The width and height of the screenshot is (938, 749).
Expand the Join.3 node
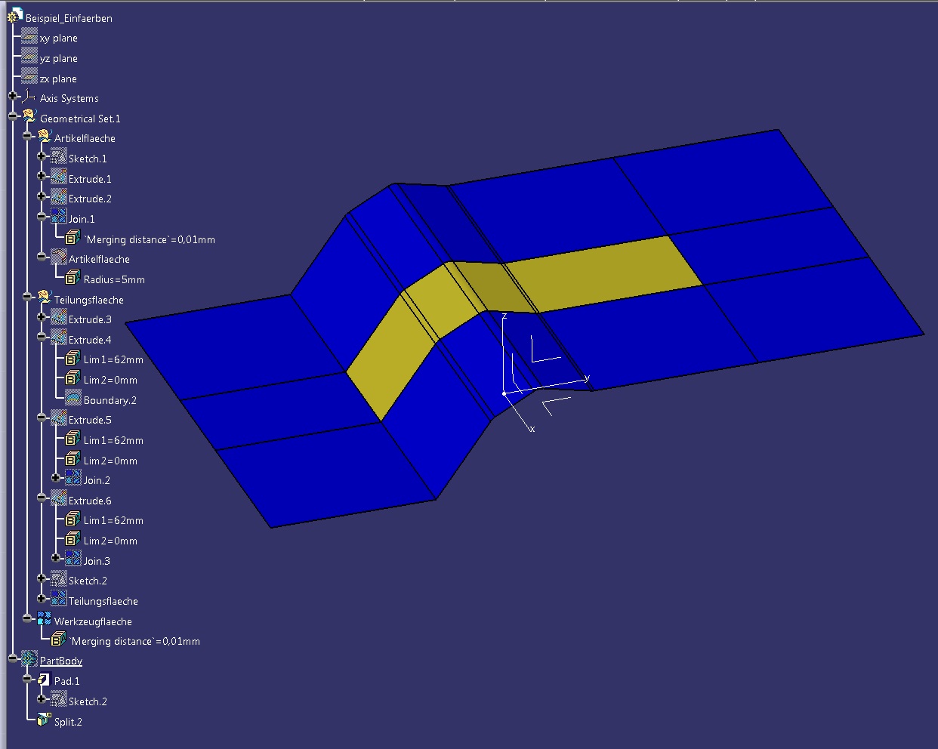[x=56, y=559]
